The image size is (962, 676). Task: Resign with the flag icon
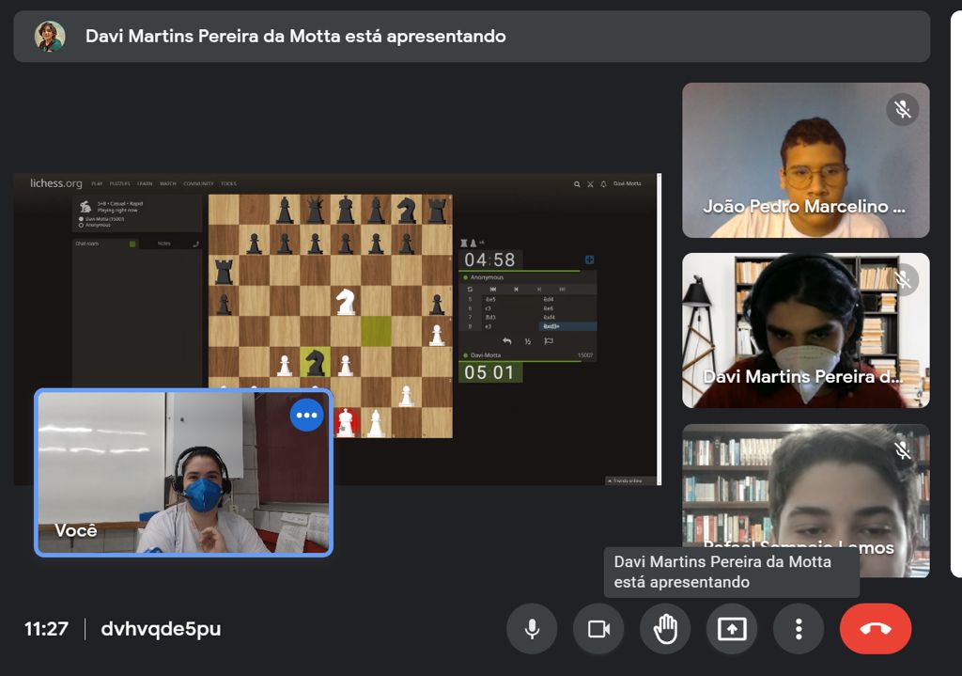click(x=549, y=341)
